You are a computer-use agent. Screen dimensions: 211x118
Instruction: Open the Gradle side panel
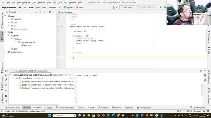tap(209, 50)
